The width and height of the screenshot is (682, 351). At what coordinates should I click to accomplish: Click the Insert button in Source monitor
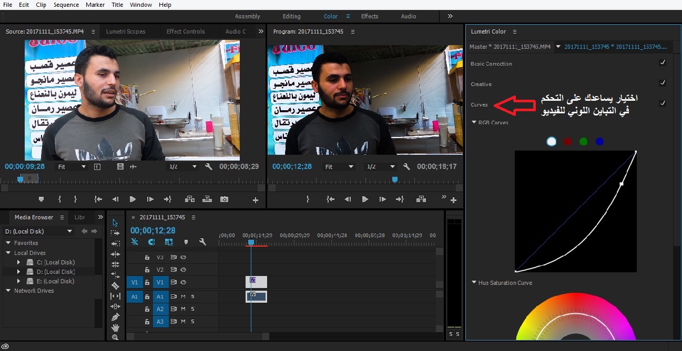coord(190,199)
